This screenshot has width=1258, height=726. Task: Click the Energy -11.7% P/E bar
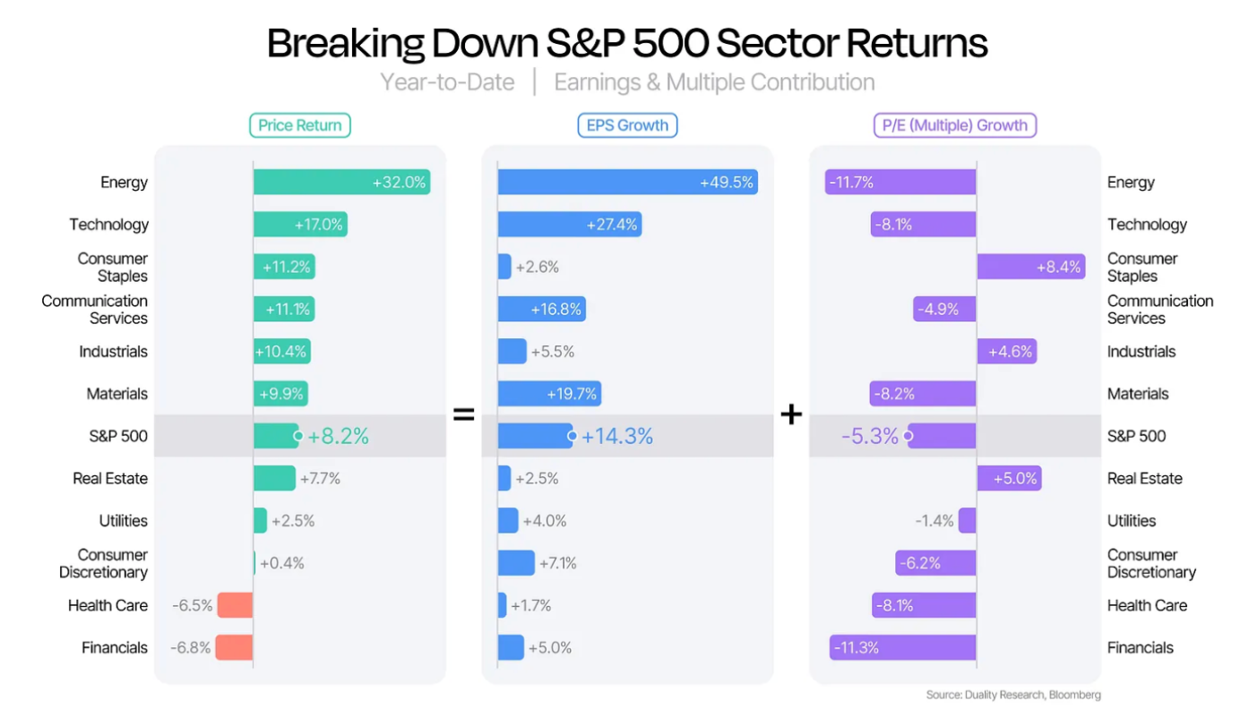[x=900, y=182]
